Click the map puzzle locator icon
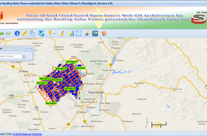Image resolution: width=207 pixels, height=136 pixels. [x=41, y=33]
